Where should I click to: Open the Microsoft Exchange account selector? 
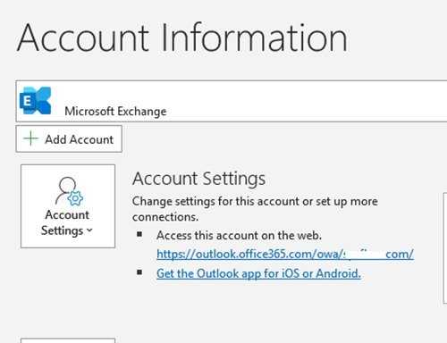[x=232, y=101]
